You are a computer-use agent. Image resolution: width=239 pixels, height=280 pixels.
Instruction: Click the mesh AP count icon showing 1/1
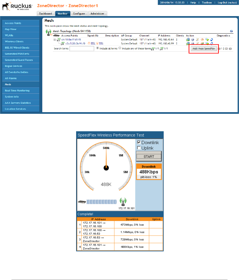point(162,49)
